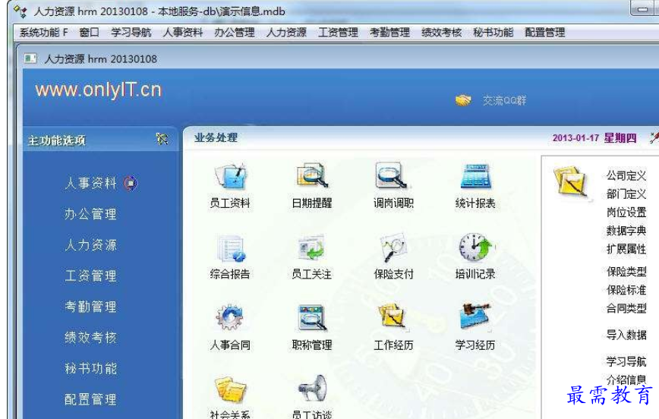Open 岗位设置 in right panel

pyautogui.click(x=626, y=213)
